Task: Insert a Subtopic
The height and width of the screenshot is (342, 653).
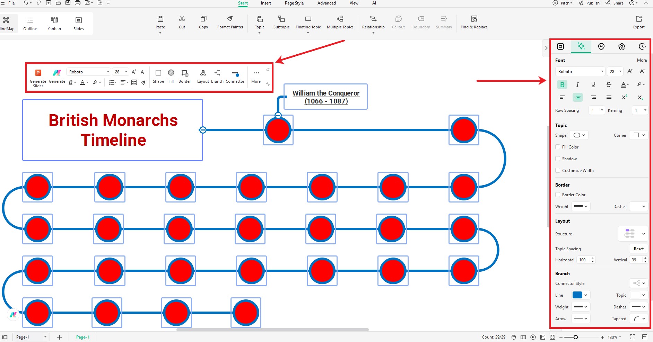Action: [281, 22]
